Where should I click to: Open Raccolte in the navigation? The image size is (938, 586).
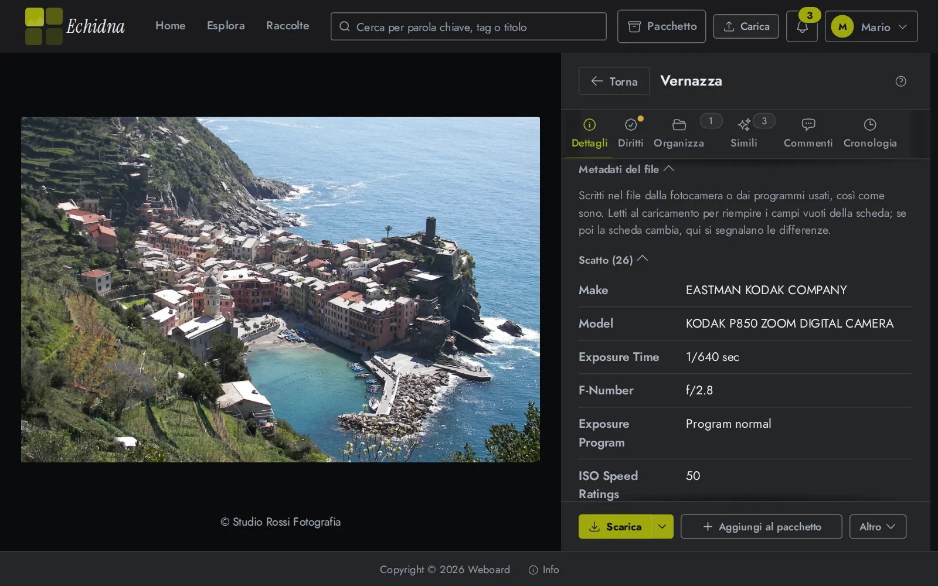point(287,26)
